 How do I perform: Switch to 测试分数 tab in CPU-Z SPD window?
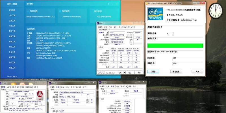coord(126,27)
